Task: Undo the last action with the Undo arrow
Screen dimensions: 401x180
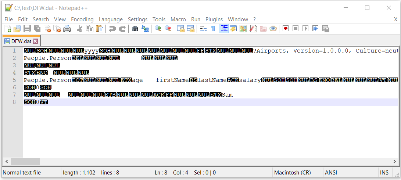Action: point(112,29)
